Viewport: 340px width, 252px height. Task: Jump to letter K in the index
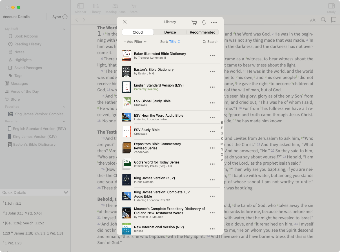[222, 138]
